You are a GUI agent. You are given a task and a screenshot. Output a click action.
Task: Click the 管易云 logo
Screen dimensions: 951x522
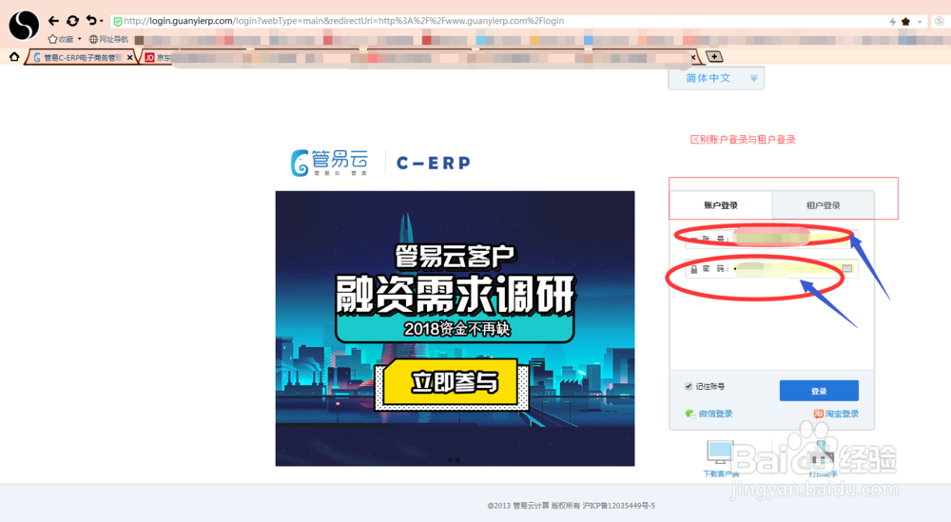tap(329, 163)
